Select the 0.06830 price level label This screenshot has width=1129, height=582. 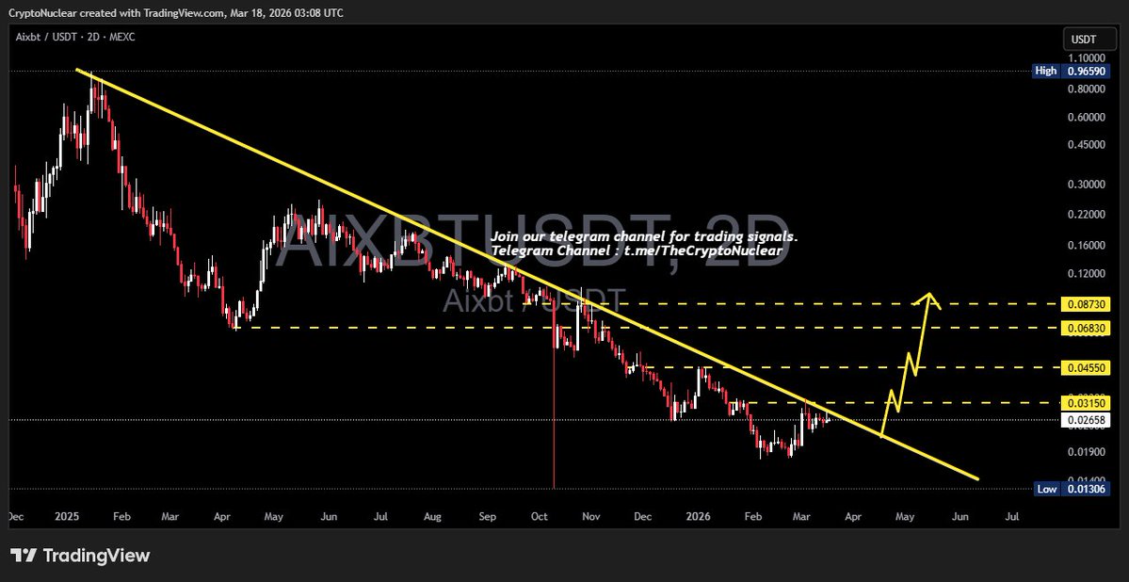click(x=1086, y=329)
